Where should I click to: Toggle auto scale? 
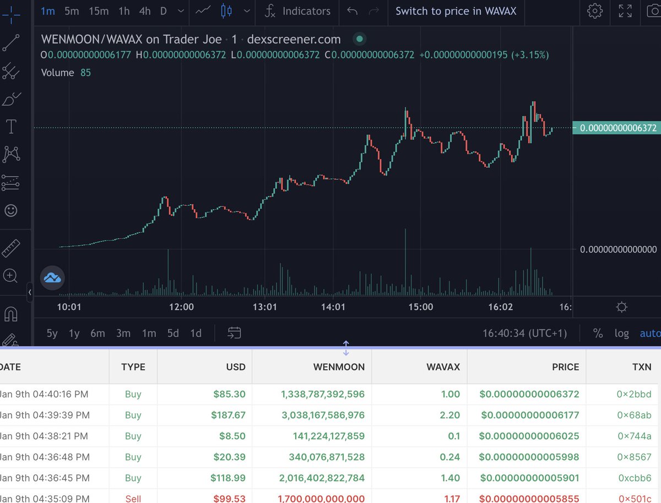tap(650, 333)
